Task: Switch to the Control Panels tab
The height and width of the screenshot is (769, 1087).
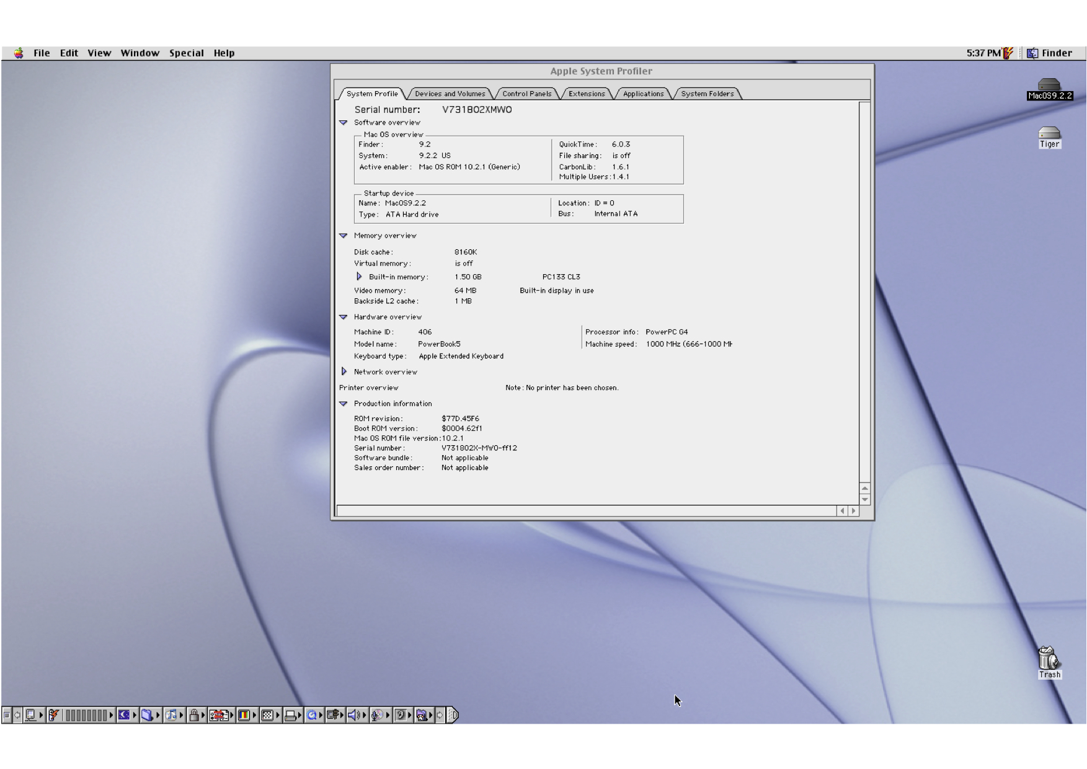Action: click(527, 94)
